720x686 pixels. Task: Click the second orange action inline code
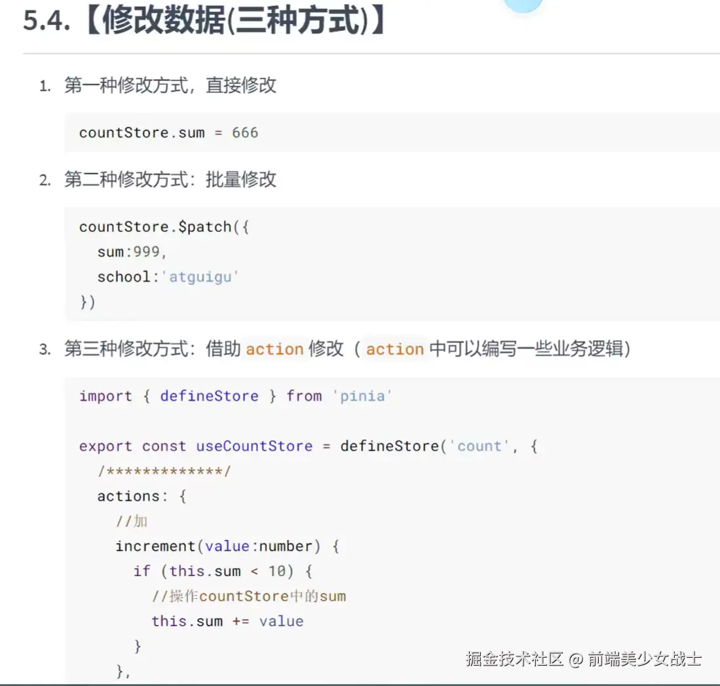pos(395,349)
